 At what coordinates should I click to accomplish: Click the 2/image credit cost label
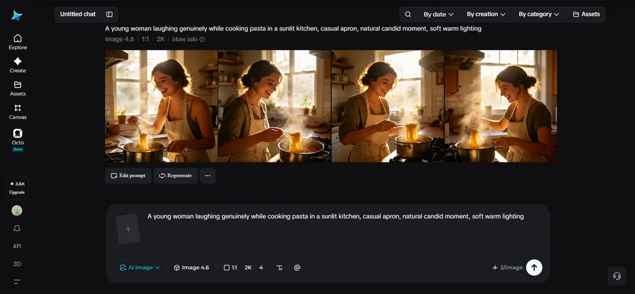pyautogui.click(x=507, y=268)
